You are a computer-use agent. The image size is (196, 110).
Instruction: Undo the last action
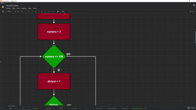click(x=22, y=12)
